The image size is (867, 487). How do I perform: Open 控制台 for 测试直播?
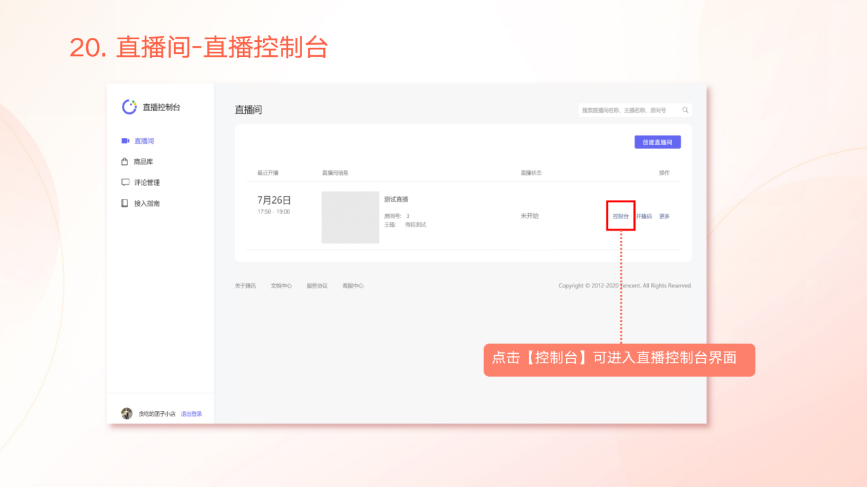click(x=620, y=216)
